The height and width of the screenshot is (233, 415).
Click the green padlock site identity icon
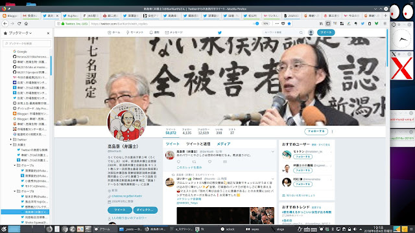63,23
